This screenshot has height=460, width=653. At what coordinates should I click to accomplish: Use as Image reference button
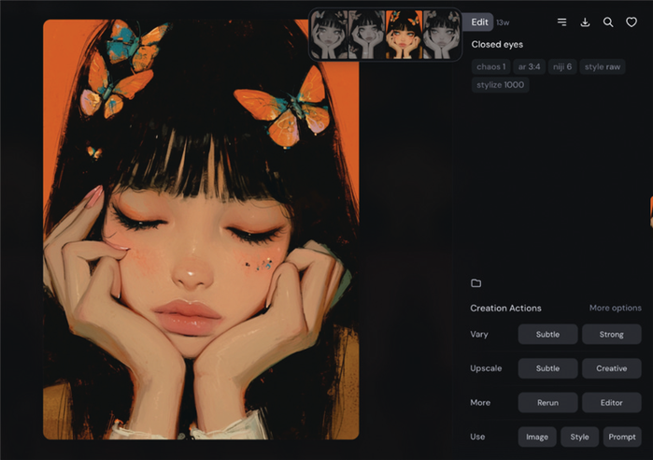point(537,437)
